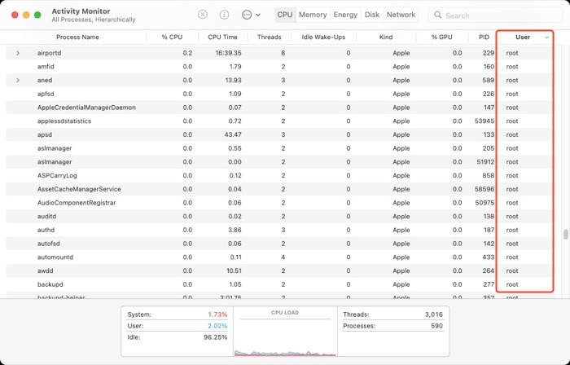Switch to the Energy tab

tap(345, 15)
